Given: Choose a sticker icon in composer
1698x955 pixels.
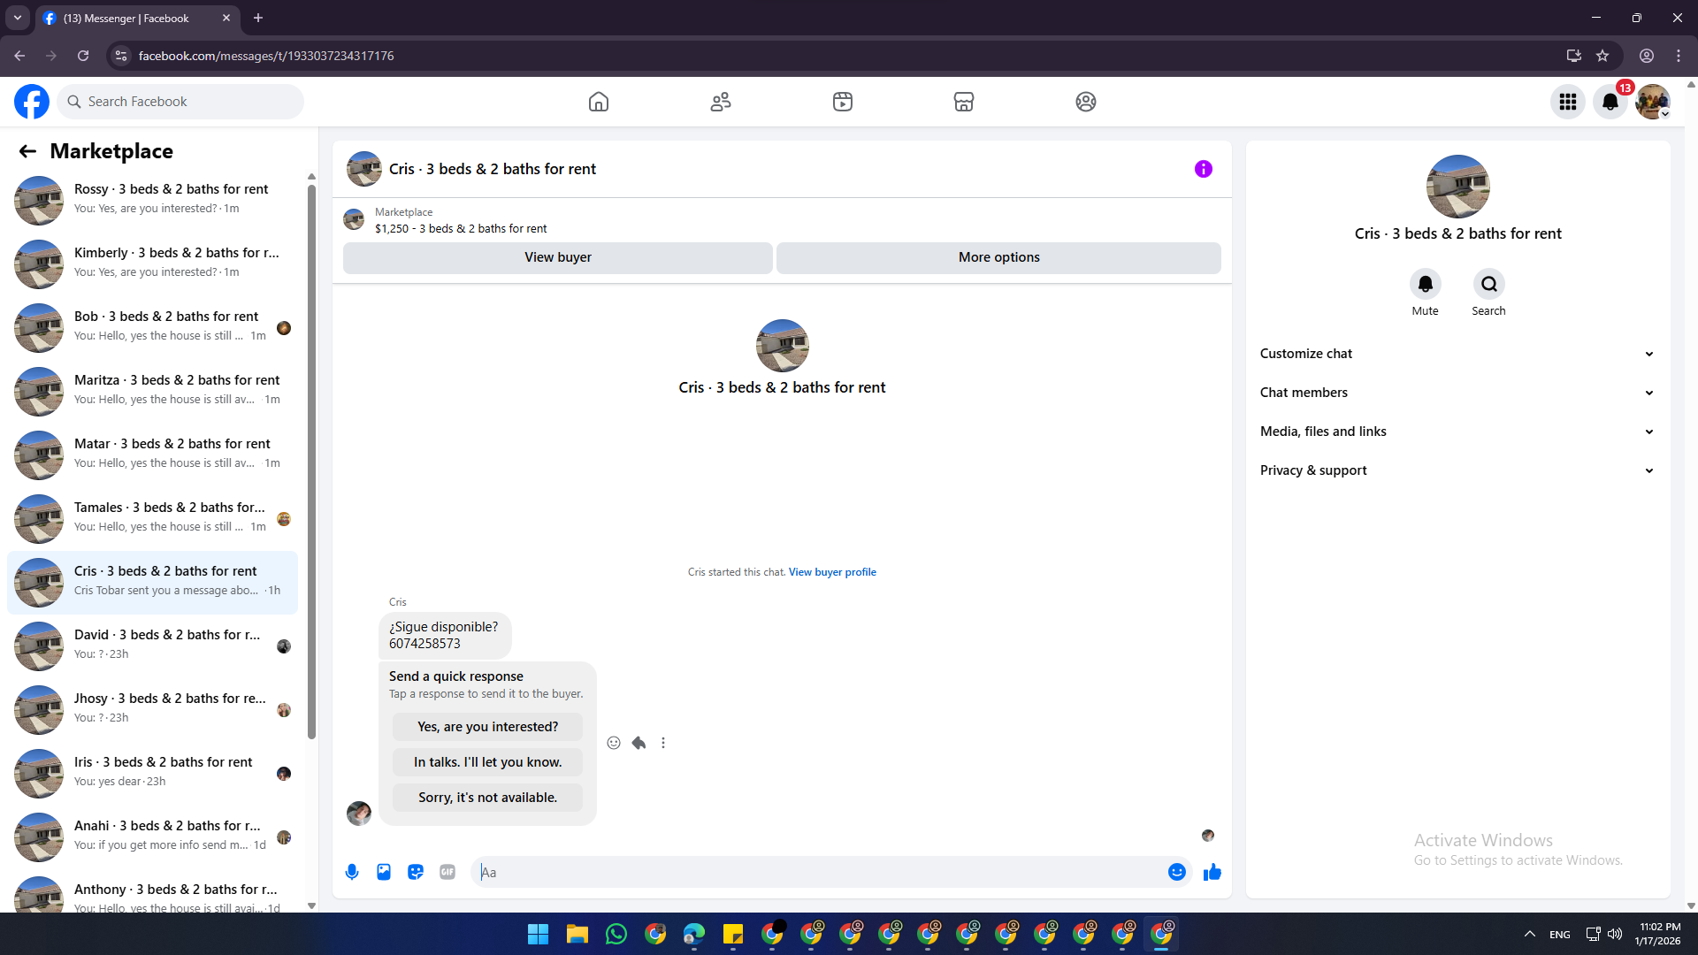Looking at the screenshot, I should click(x=416, y=872).
